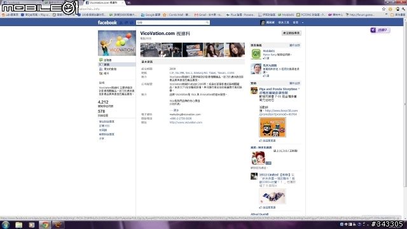
Task: Click the 1812 Limited ad title
Action: (x=274, y=175)
